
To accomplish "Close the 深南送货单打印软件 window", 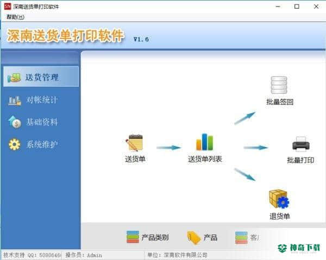I will (x=316, y=7).
